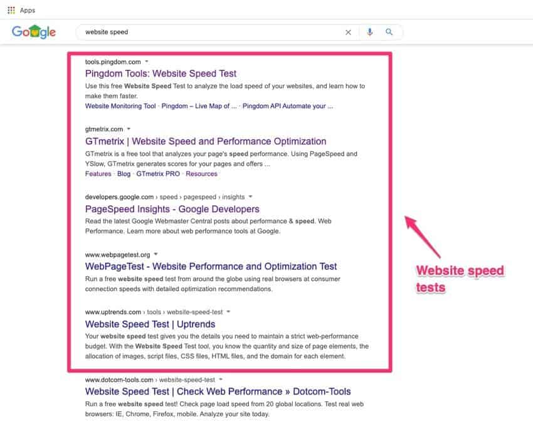Click the magnifying glass search icon

tap(389, 32)
